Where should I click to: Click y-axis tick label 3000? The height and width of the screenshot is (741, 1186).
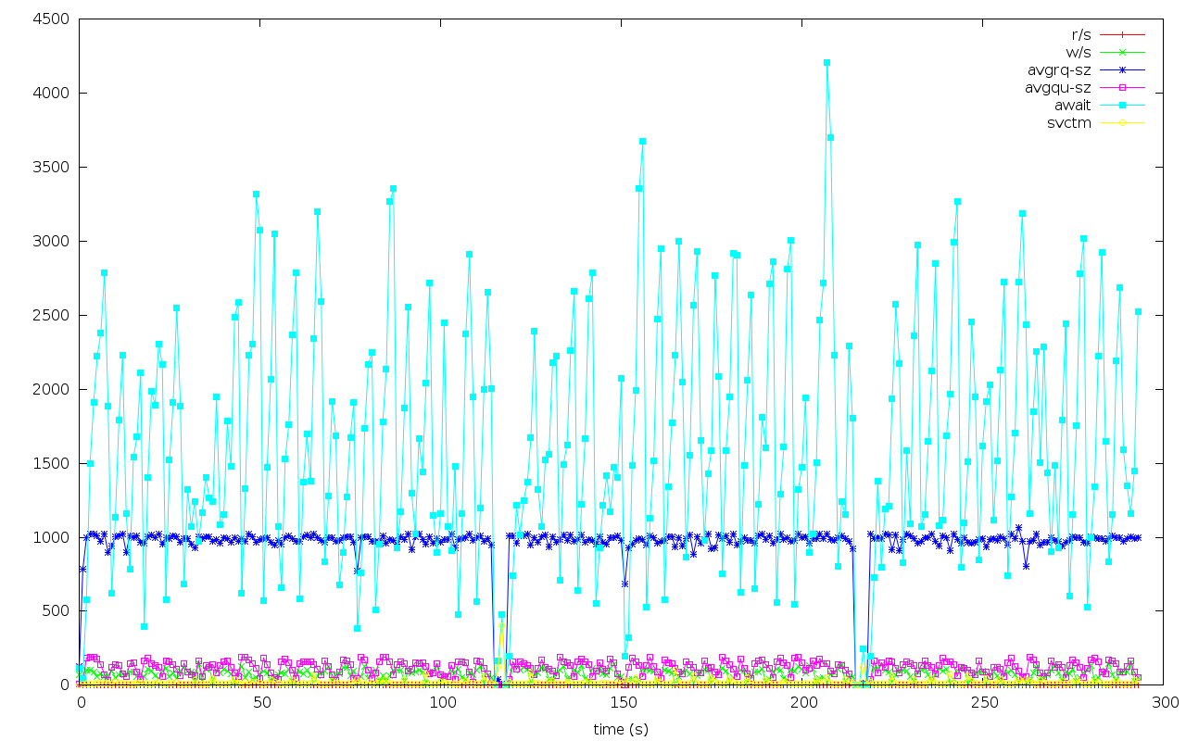click(53, 241)
